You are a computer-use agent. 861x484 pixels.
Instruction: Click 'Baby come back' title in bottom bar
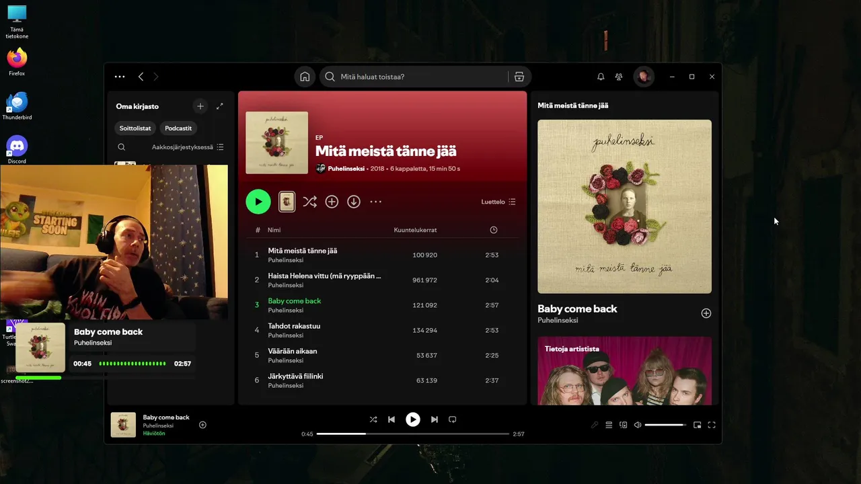pos(166,417)
